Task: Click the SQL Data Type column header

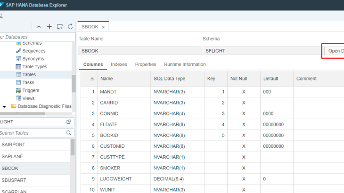Action: (178, 79)
